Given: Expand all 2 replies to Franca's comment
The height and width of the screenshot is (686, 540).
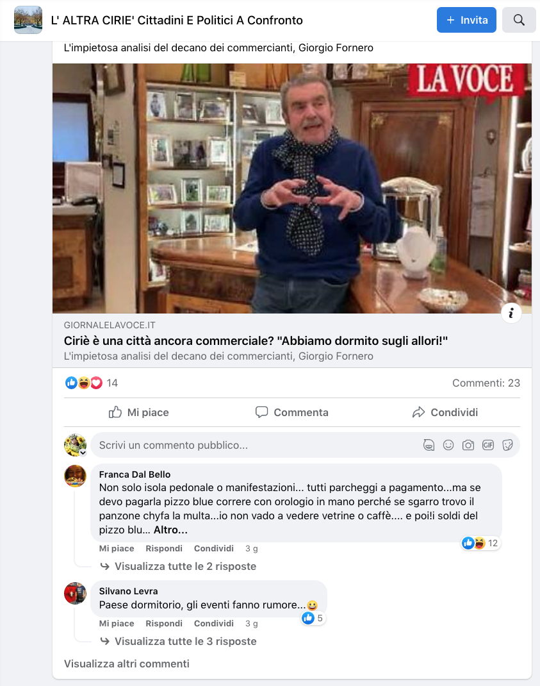Looking at the screenshot, I should 185,566.
